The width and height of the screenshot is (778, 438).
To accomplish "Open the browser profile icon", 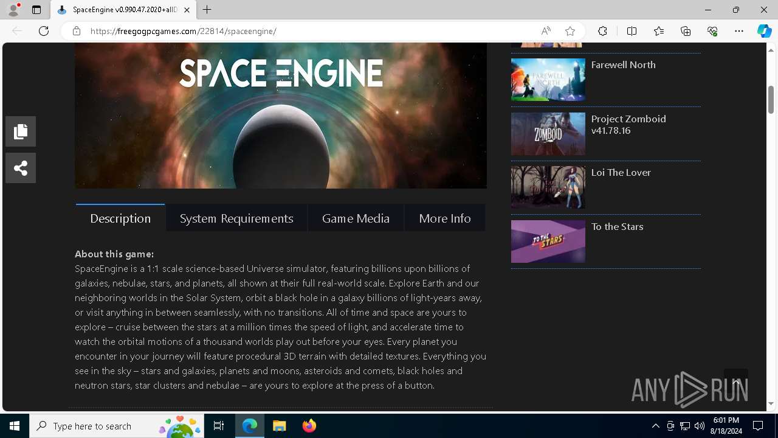I will 13,10.
